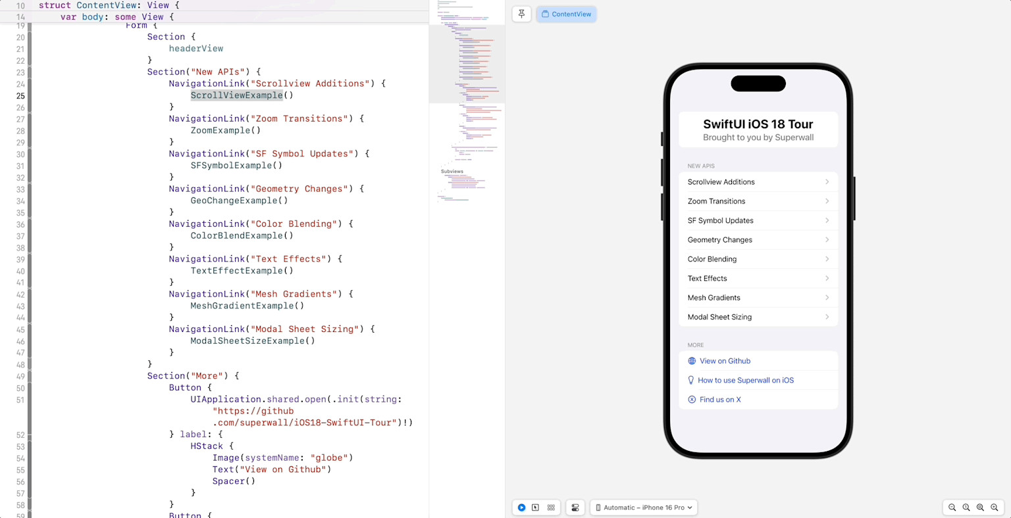Tap the Color Blending row chevron
Viewport: 1011px width, 518px height.
(827, 259)
